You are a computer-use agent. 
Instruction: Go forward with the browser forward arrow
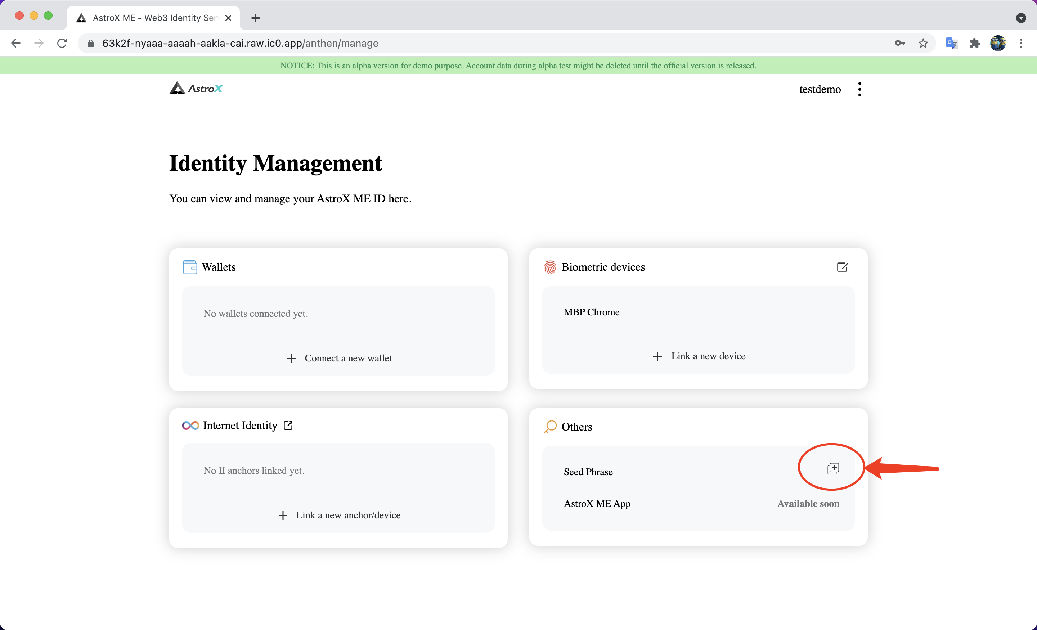(39, 43)
